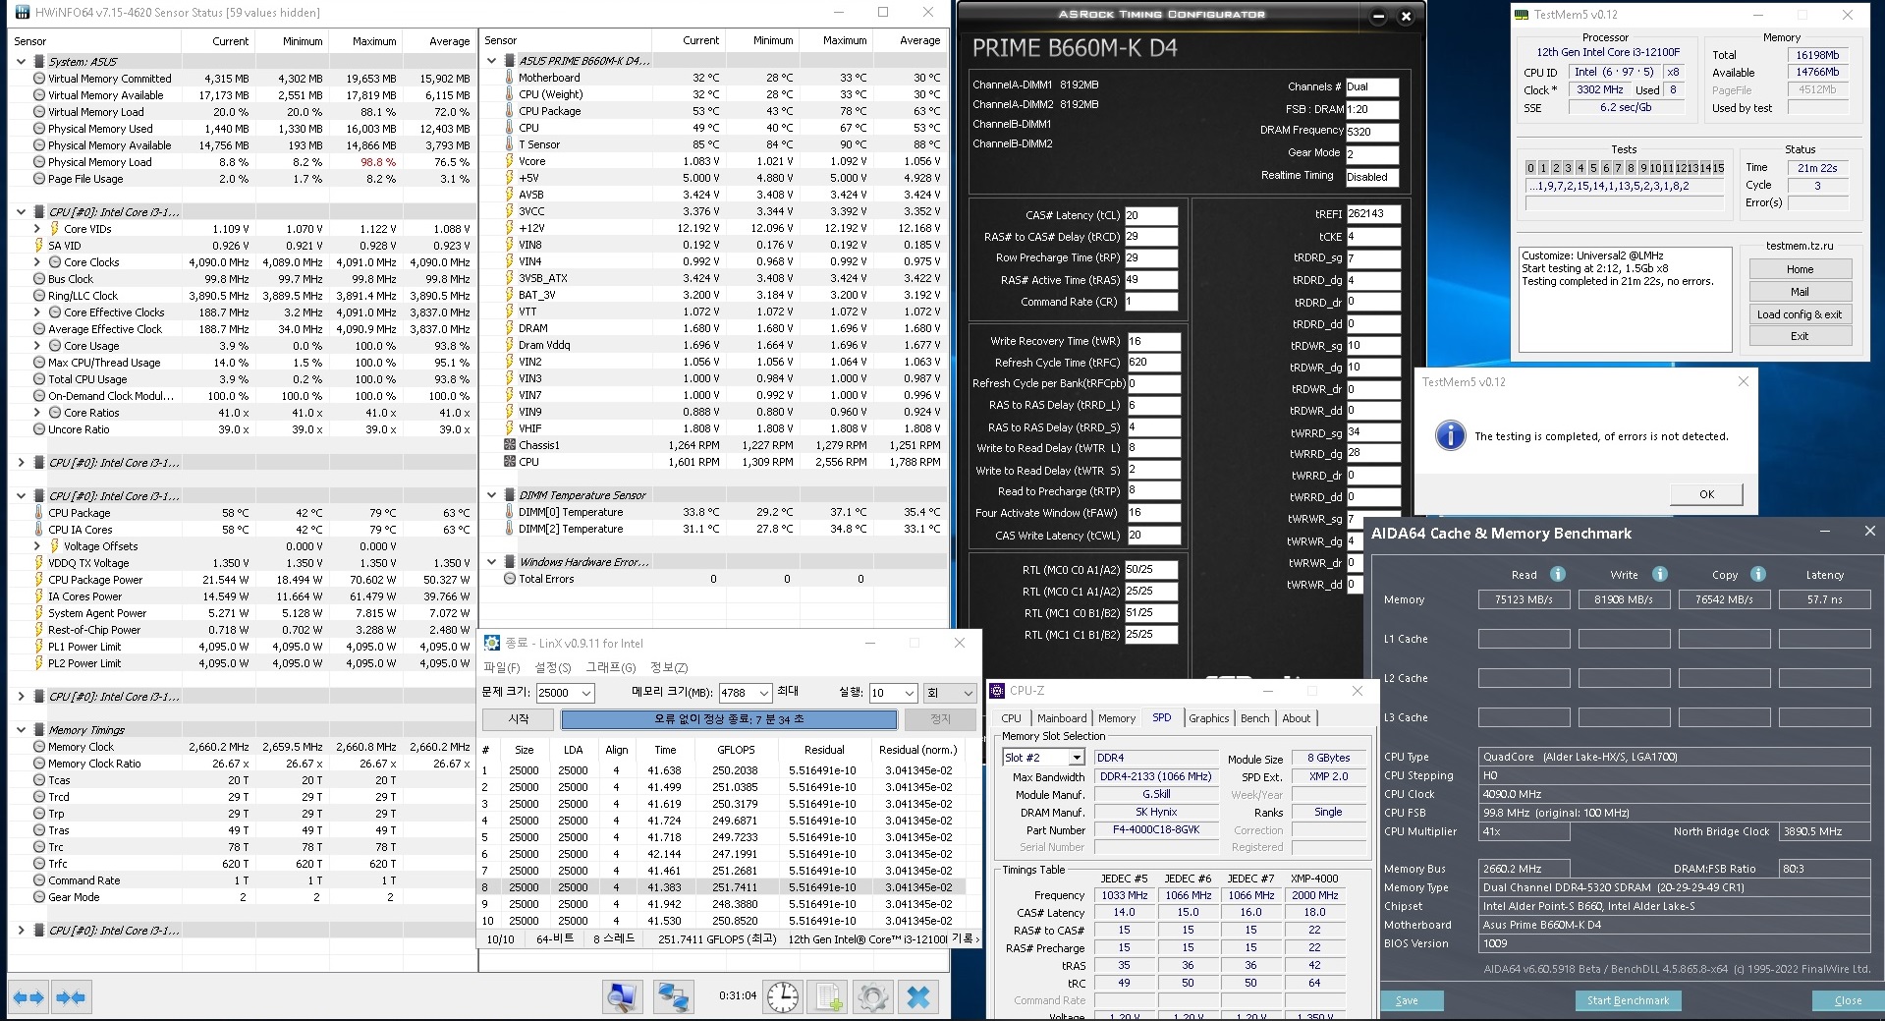Open LinX 그래프(G) menu

coord(611,668)
